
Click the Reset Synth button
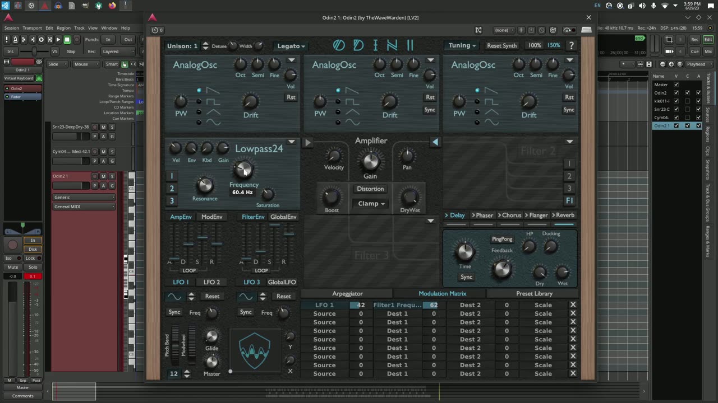501,45
